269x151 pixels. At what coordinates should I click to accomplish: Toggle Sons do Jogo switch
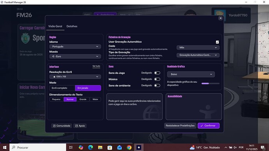(157, 73)
